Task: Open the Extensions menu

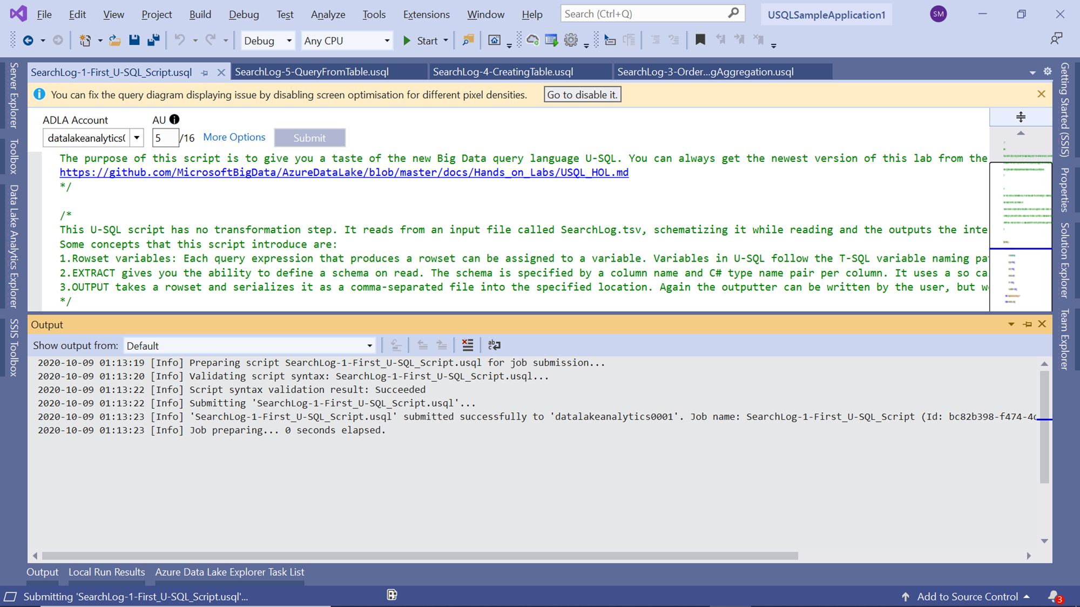Action: (x=426, y=15)
